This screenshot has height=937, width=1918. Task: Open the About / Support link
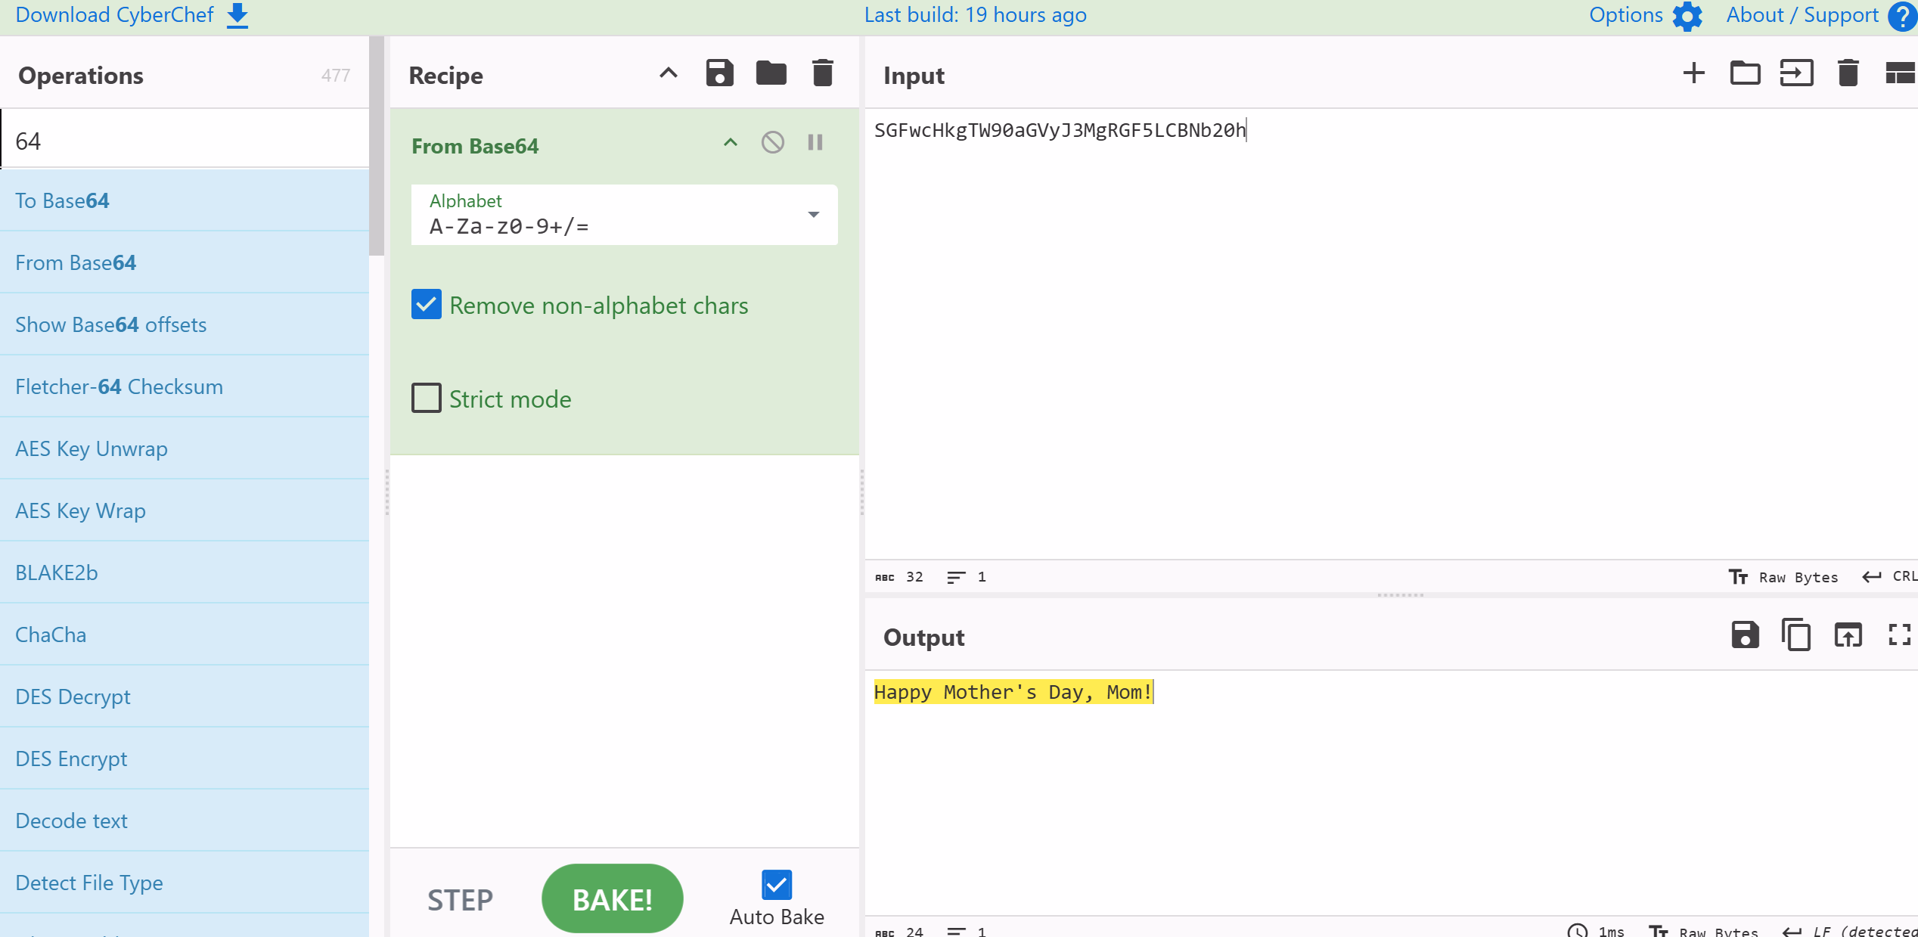[x=1802, y=15]
